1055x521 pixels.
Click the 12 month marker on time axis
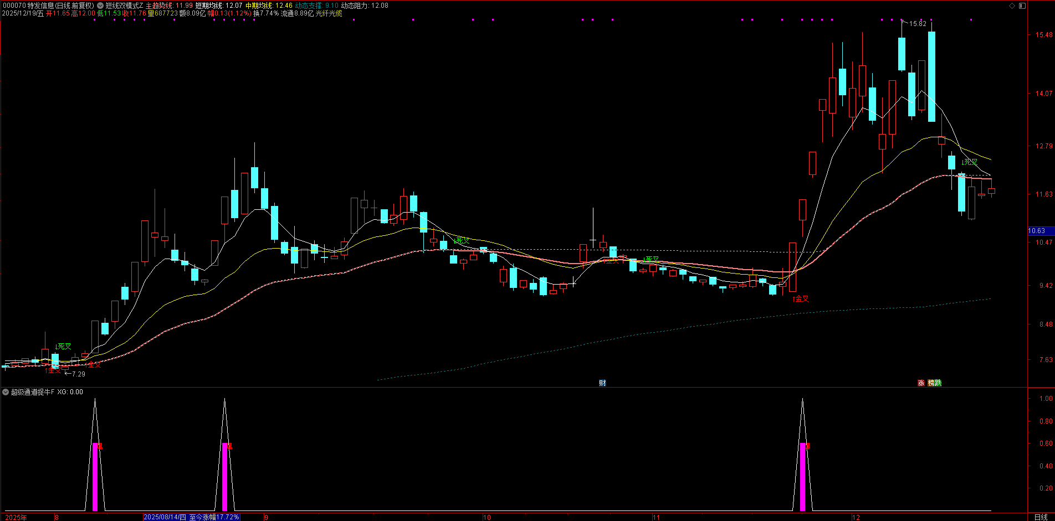click(856, 517)
